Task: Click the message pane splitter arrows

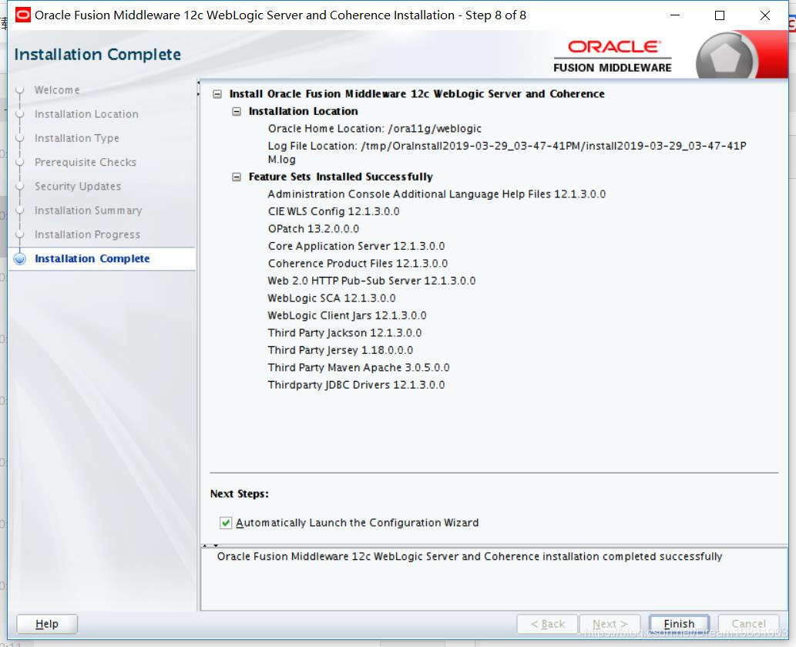Action: coord(210,545)
